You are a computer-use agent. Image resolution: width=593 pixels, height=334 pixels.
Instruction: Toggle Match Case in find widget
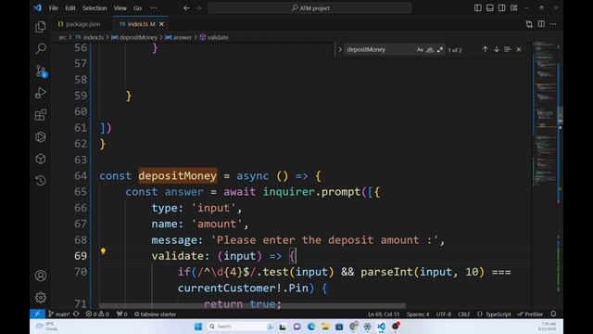tap(420, 49)
